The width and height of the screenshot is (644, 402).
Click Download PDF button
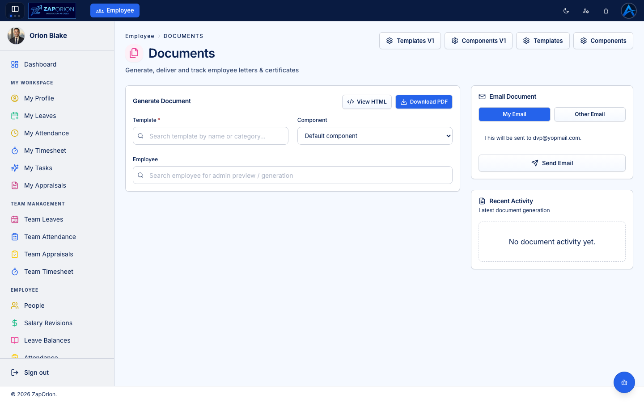click(424, 102)
